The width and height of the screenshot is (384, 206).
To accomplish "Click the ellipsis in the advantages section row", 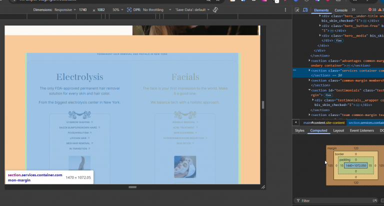I will click(348, 65).
